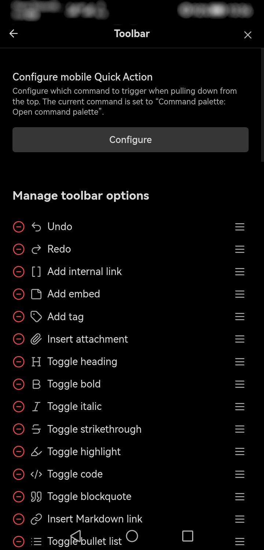
Task: Click the Redo arrow icon
Action: coord(36,249)
